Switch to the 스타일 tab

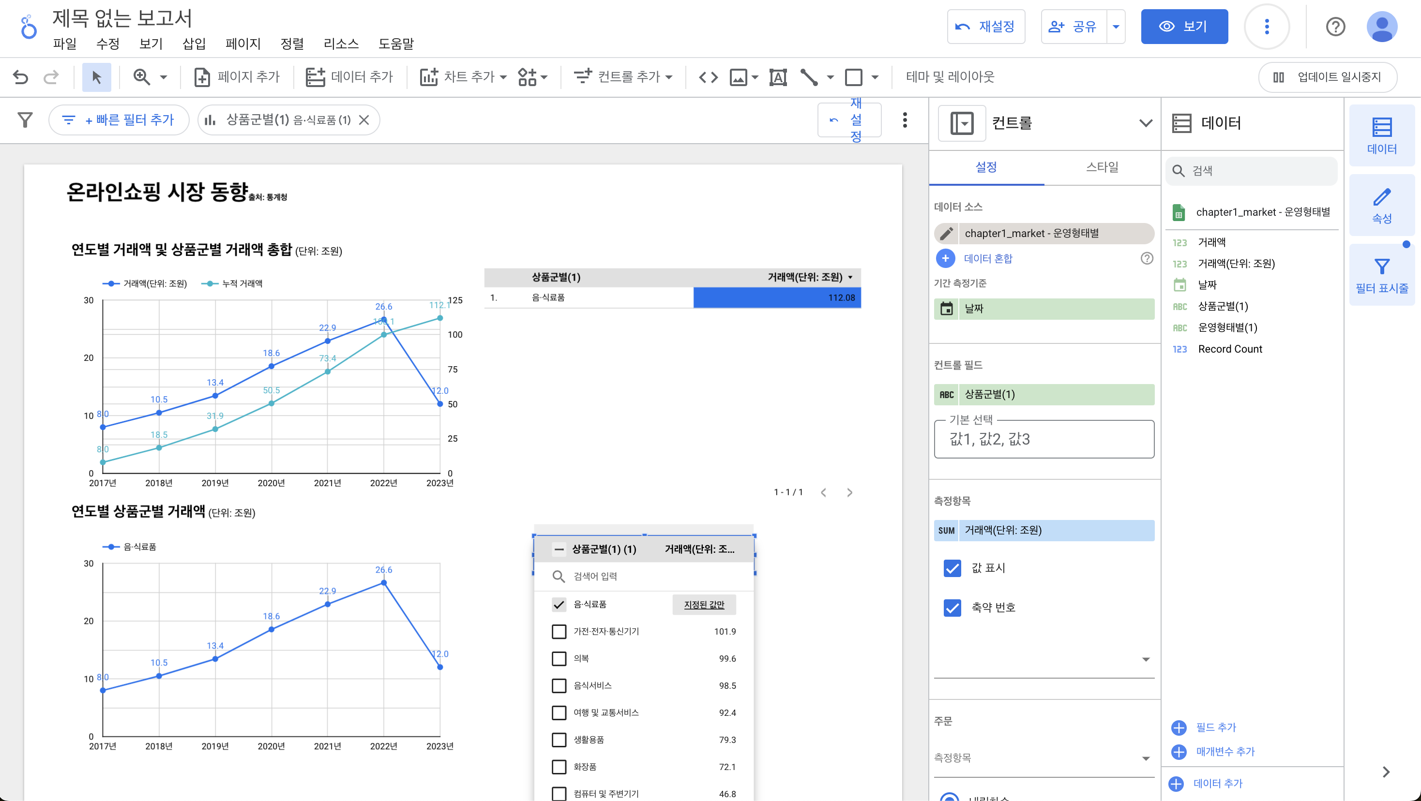pos(1102,167)
